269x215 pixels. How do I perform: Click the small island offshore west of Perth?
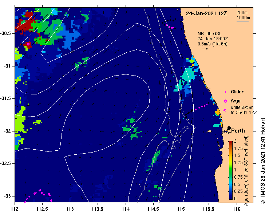209,131
